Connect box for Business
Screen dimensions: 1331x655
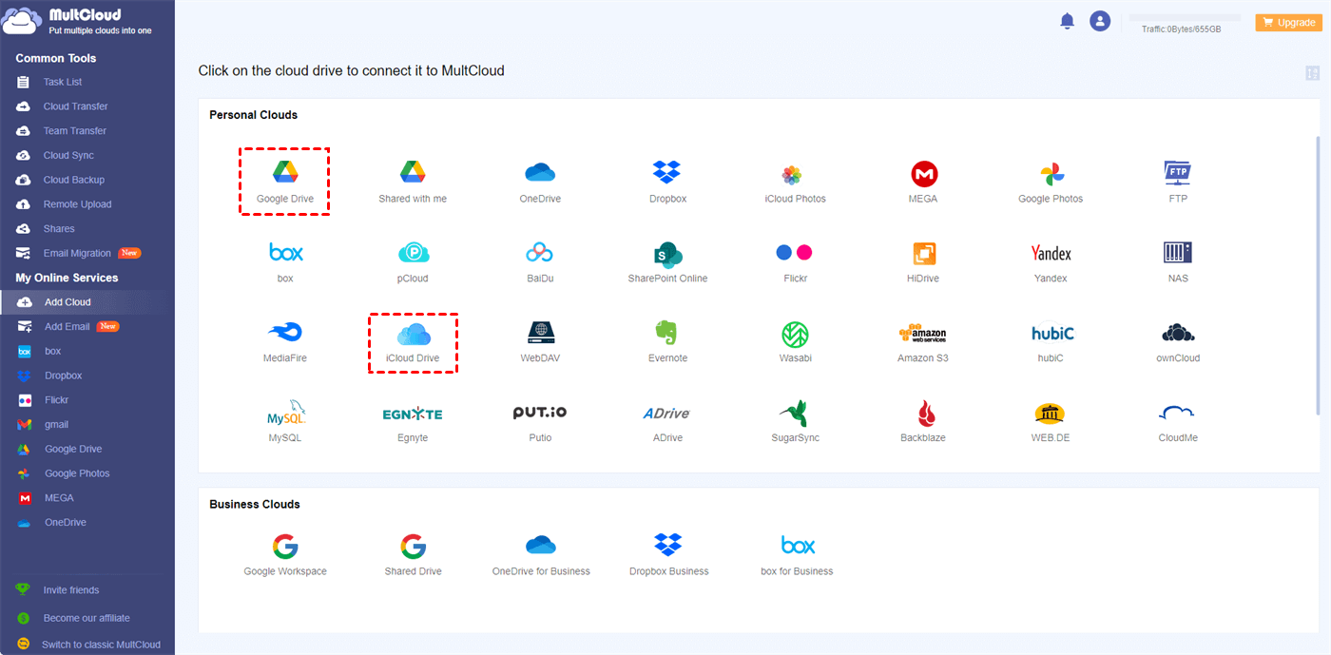[797, 555]
